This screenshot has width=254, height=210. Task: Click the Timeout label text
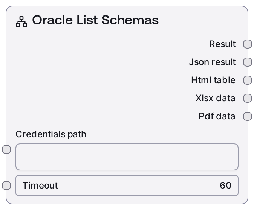tap(40, 186)
